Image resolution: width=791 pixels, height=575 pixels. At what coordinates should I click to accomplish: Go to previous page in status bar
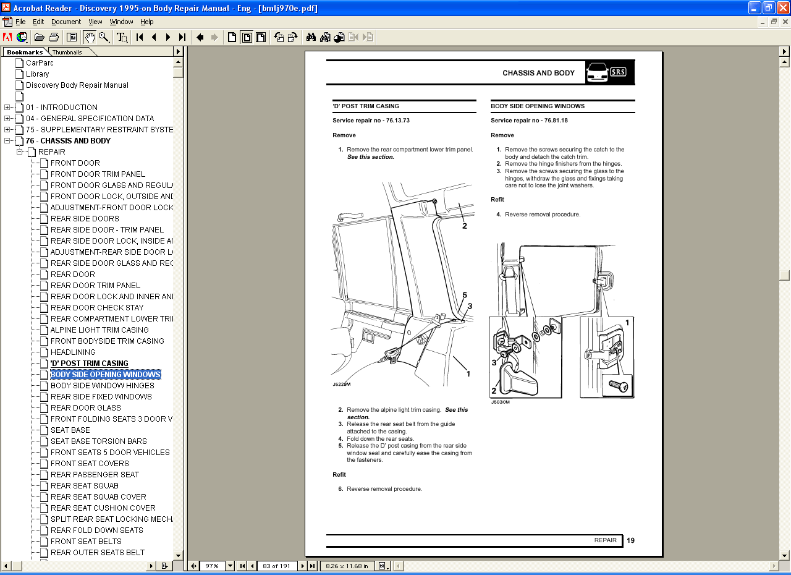[252, 566]
